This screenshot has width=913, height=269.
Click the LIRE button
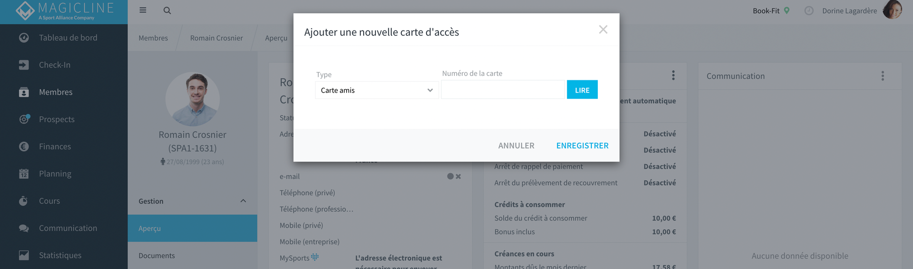582,90
